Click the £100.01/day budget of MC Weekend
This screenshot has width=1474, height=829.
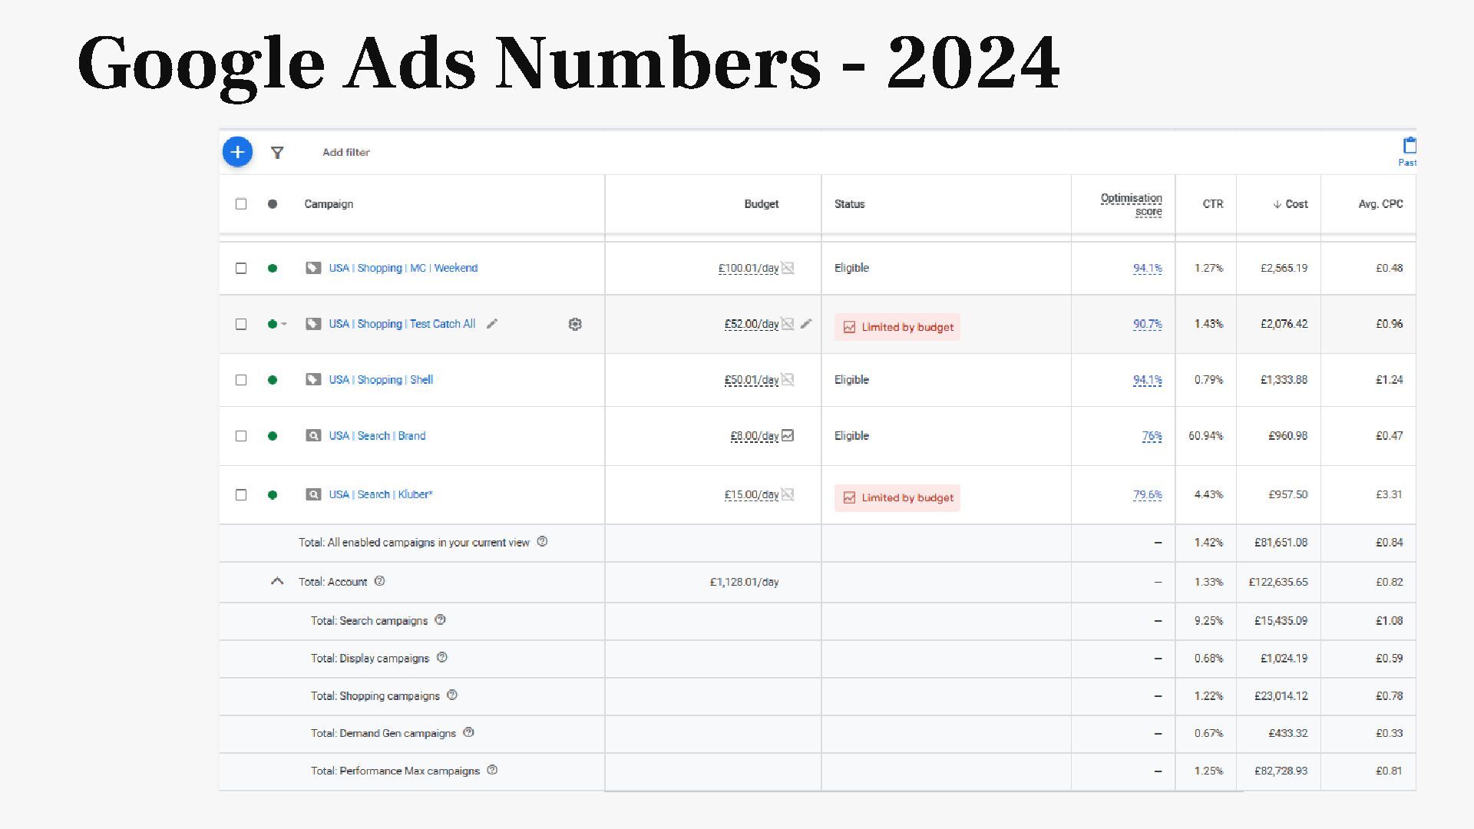point(748,268)
